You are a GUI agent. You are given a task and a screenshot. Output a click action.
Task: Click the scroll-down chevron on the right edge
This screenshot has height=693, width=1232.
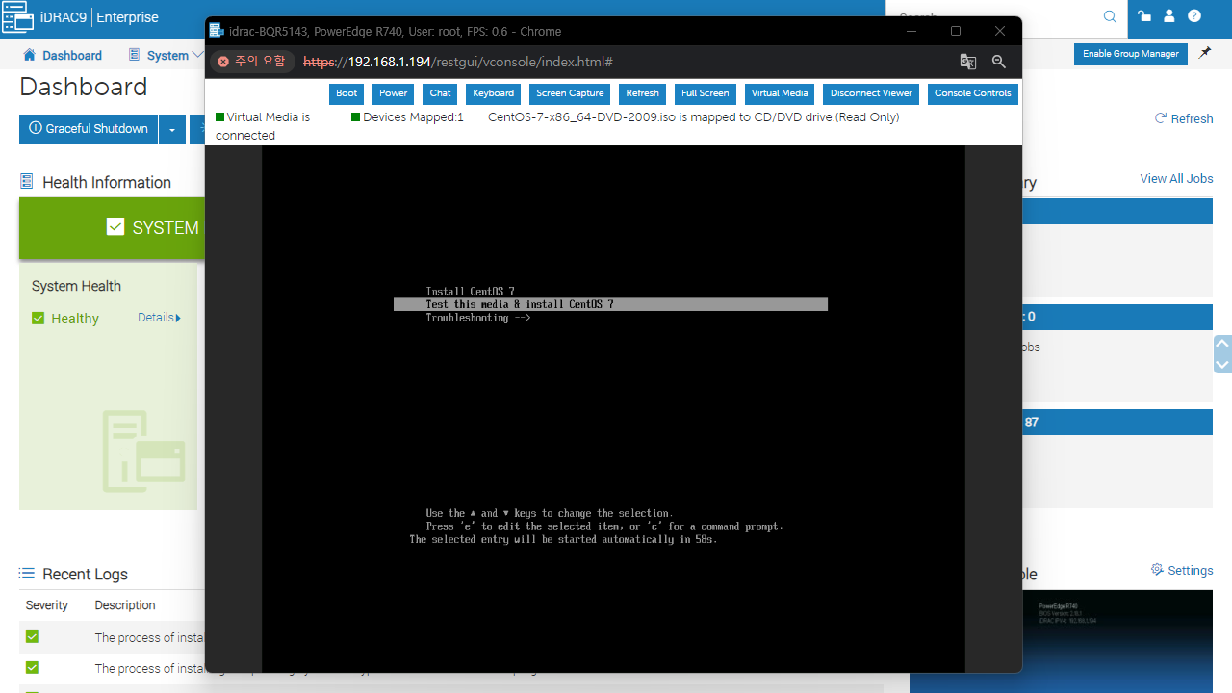(1222, 365)
